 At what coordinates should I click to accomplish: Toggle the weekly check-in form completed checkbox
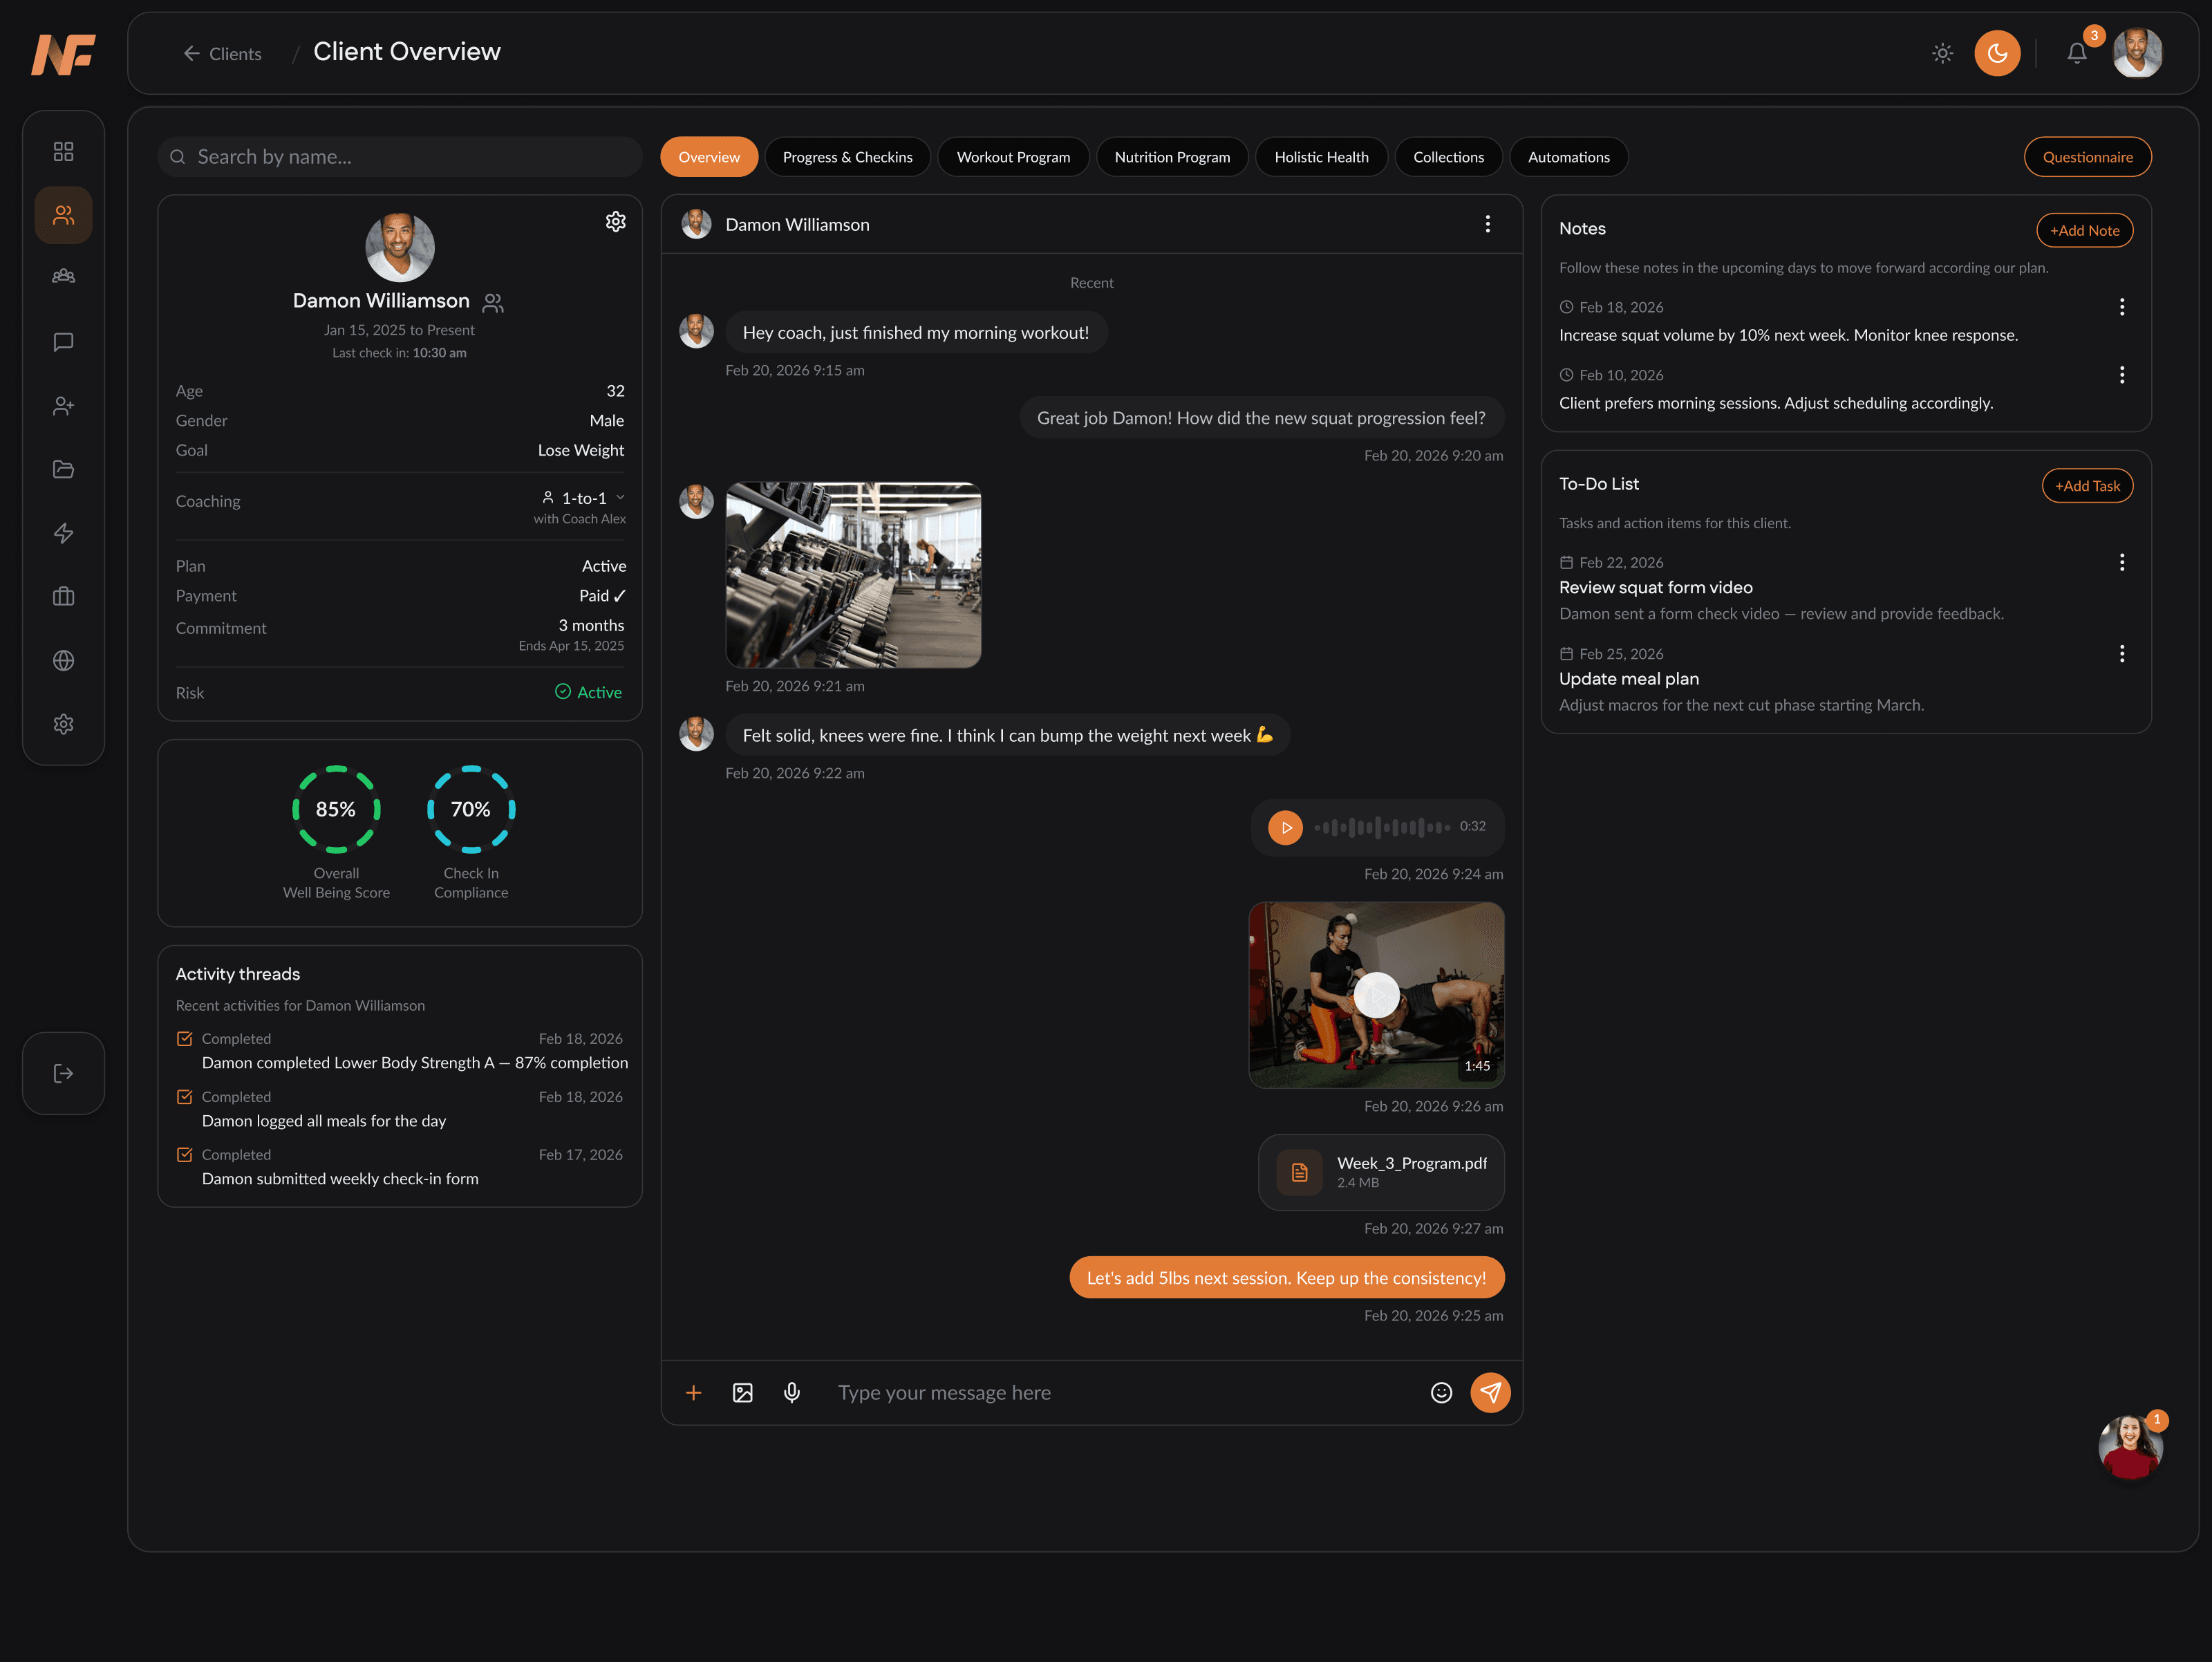tap(184, 1154)
